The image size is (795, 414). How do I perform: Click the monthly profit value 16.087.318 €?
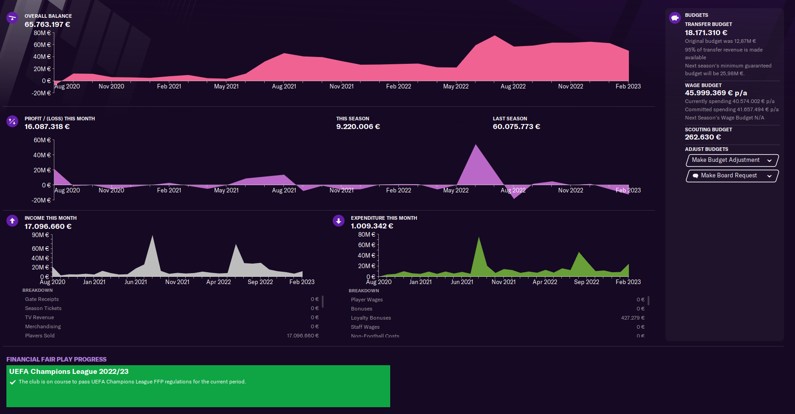pos(47,127)
